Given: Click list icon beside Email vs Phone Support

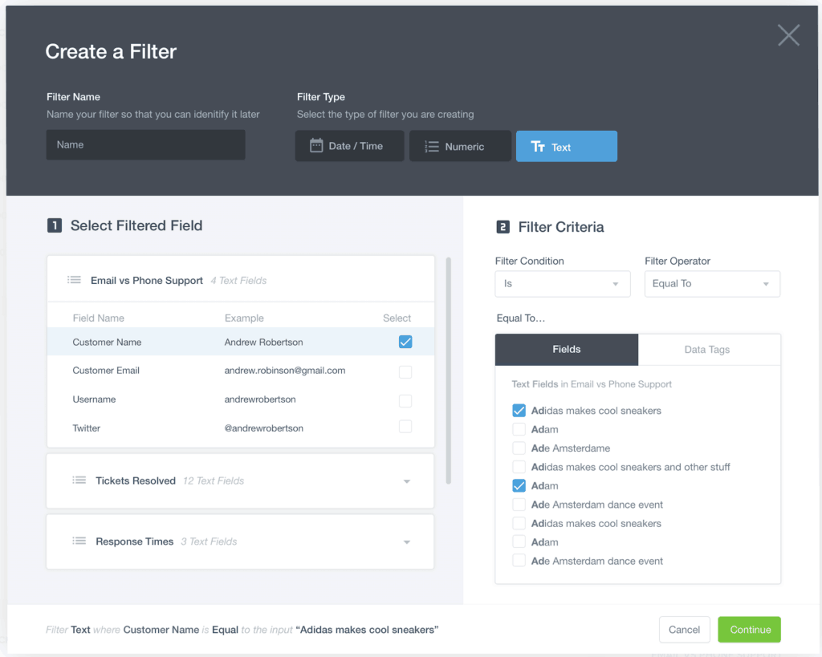Looking at the screenshot, I should pyautogui.click(x=74, y=280).
